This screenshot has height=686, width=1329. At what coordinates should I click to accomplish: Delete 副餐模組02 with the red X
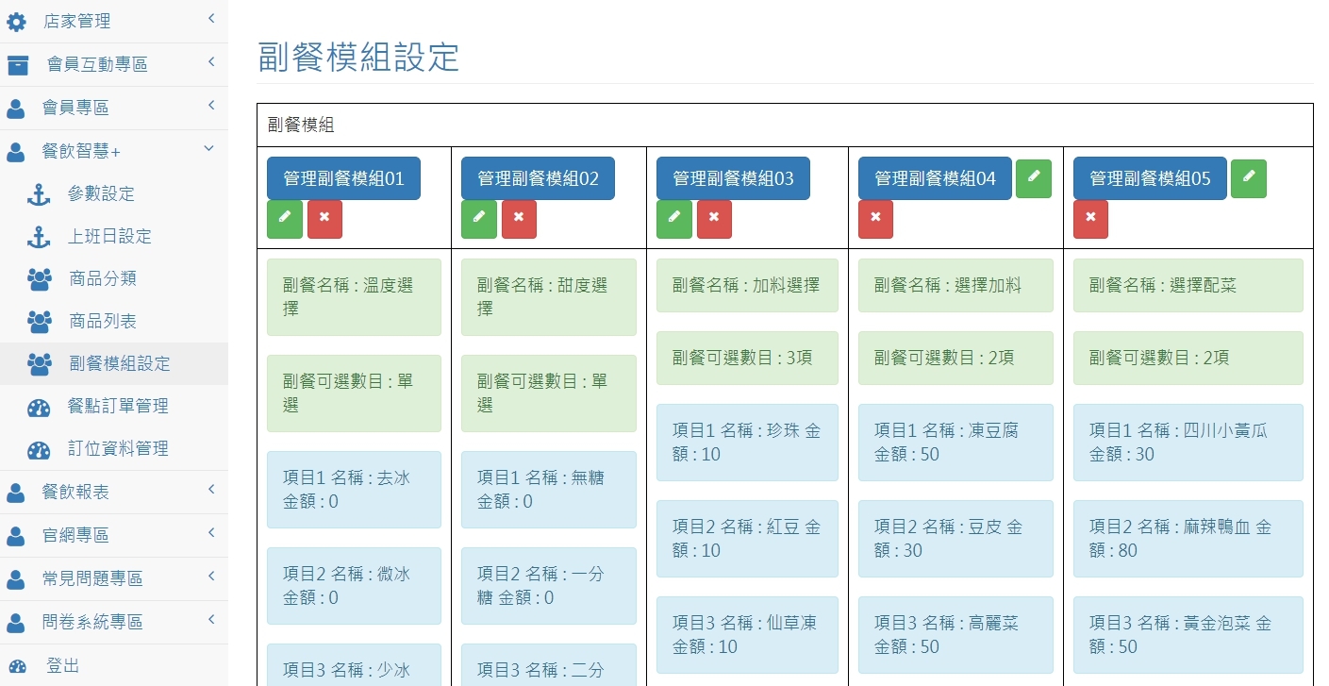coord(519,219)
